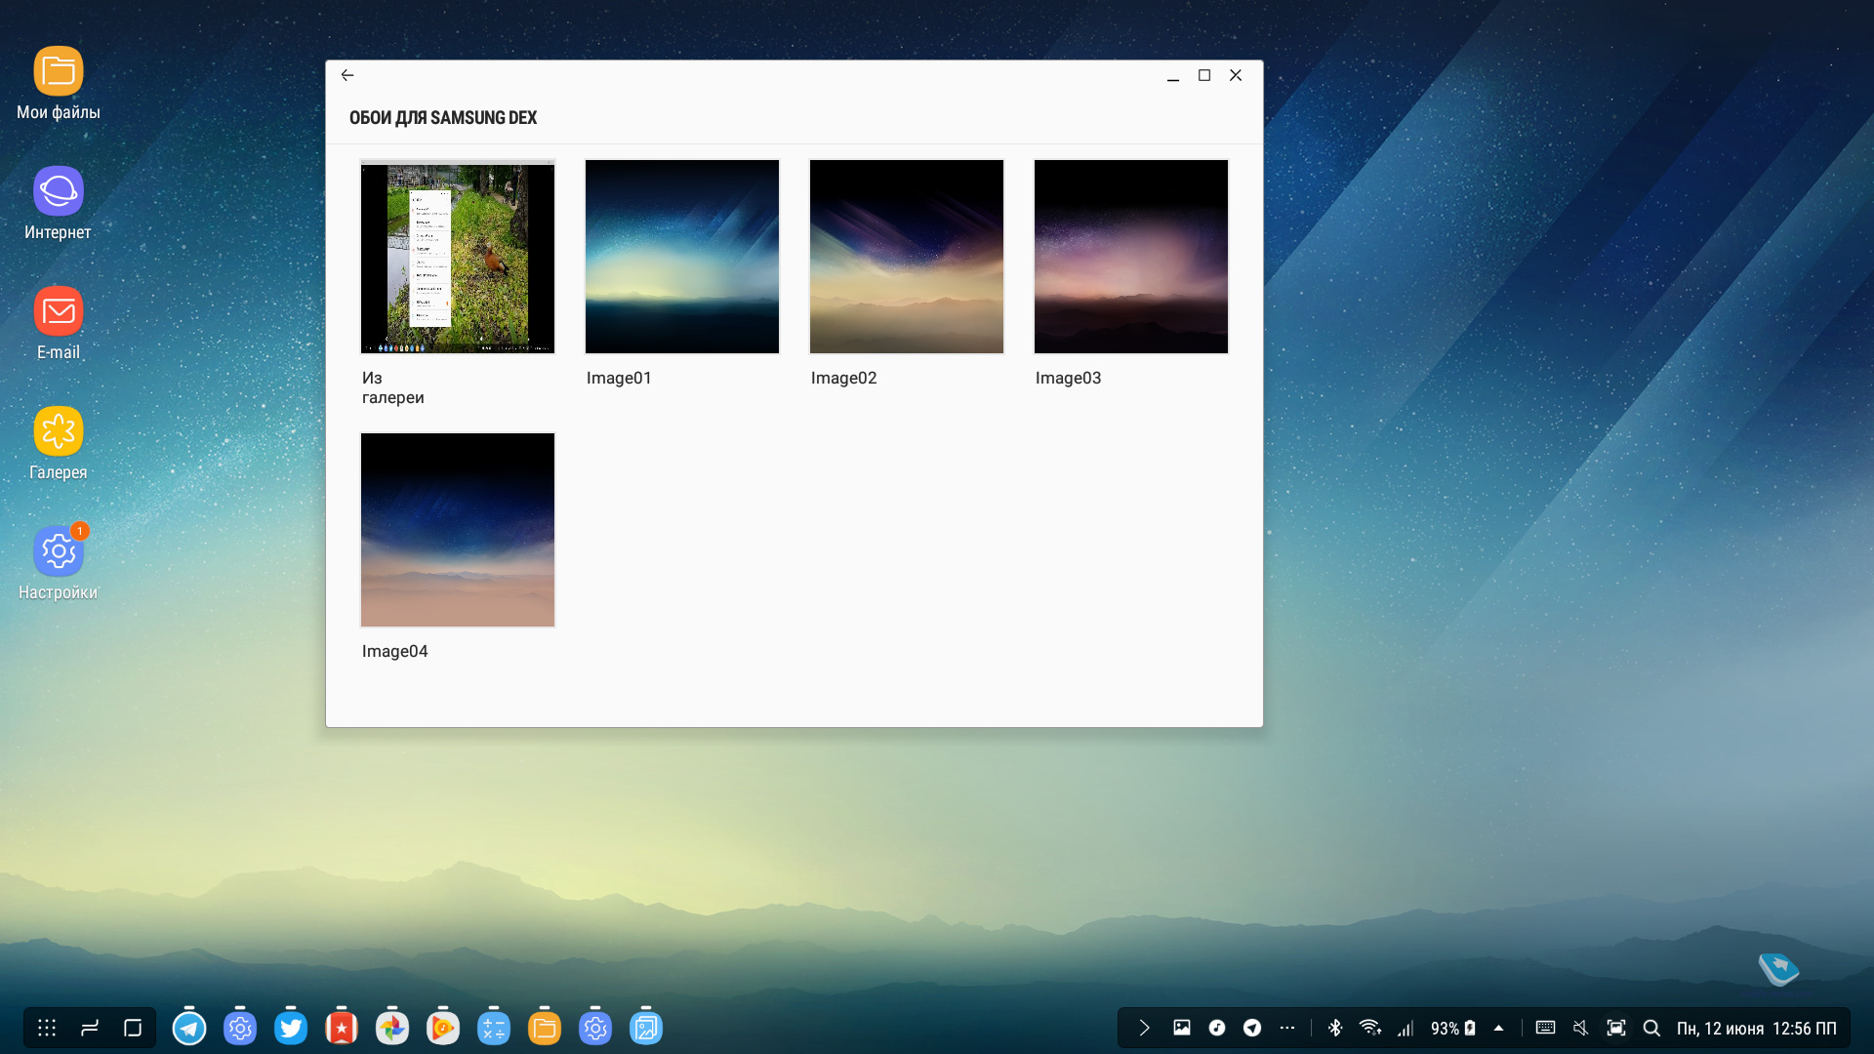Click the 'Image04' label text
The height and width of the screenshot is (1054, 1874).
(x=394, y=651)
